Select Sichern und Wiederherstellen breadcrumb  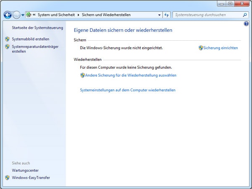(x=106, y=15)
